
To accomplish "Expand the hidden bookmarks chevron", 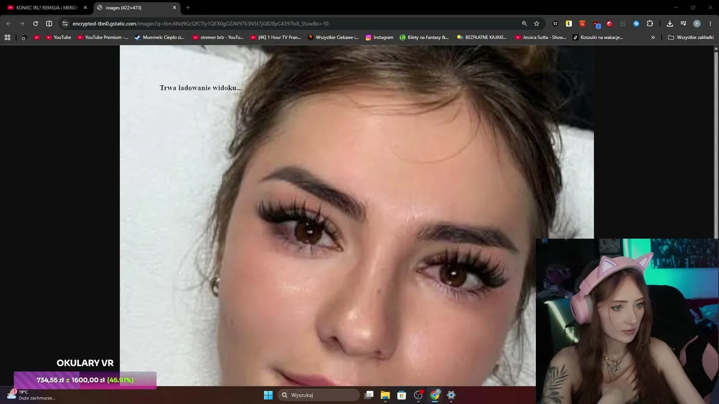I will (653, 38).
